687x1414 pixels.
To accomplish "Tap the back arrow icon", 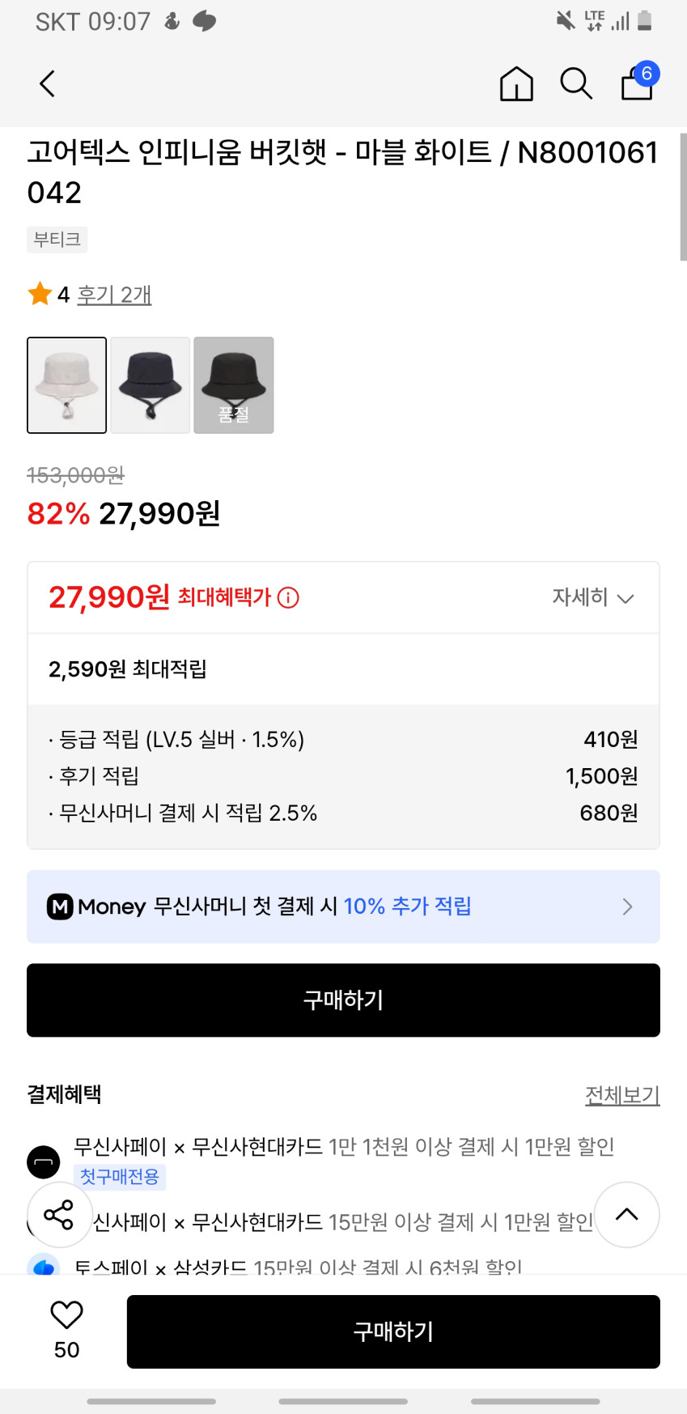I will coord(48,83).
